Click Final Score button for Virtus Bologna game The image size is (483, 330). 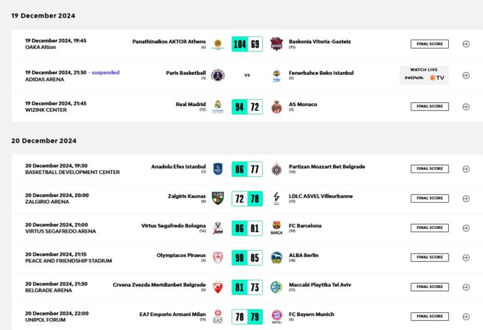430,228
